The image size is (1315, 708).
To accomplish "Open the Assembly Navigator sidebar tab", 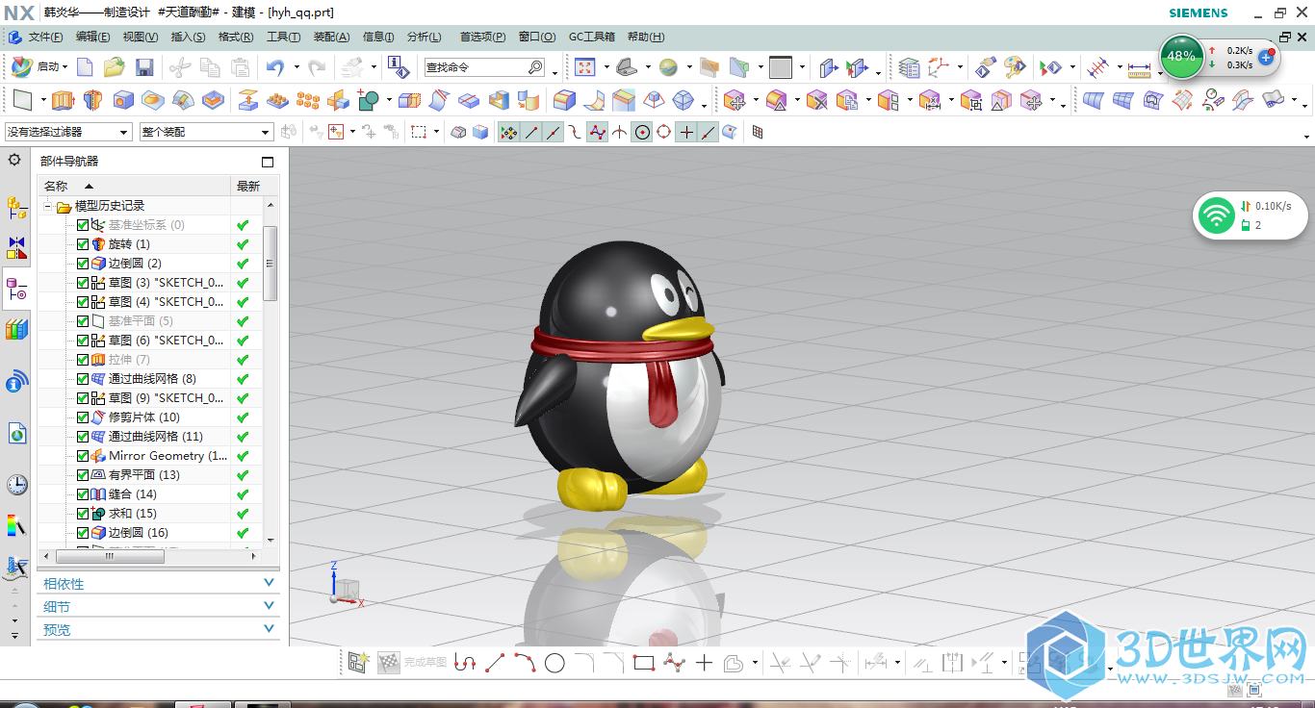I will (16, 206).
